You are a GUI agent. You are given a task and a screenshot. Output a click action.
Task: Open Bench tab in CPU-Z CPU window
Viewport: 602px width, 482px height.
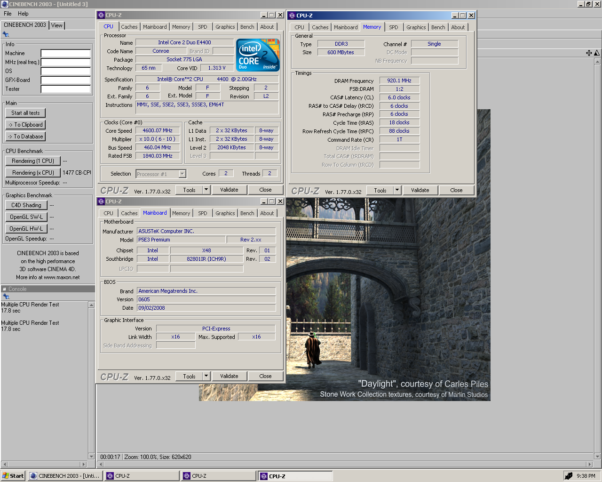[x=247, y=27]
